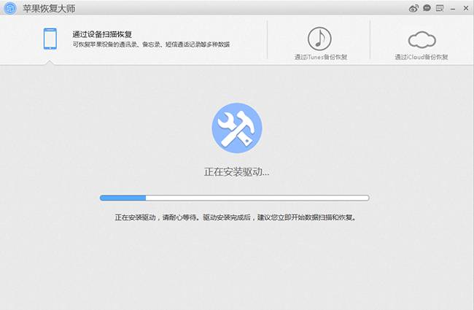Minimize the recovery app window
The image size is (474, 310).
pos(453,9)
